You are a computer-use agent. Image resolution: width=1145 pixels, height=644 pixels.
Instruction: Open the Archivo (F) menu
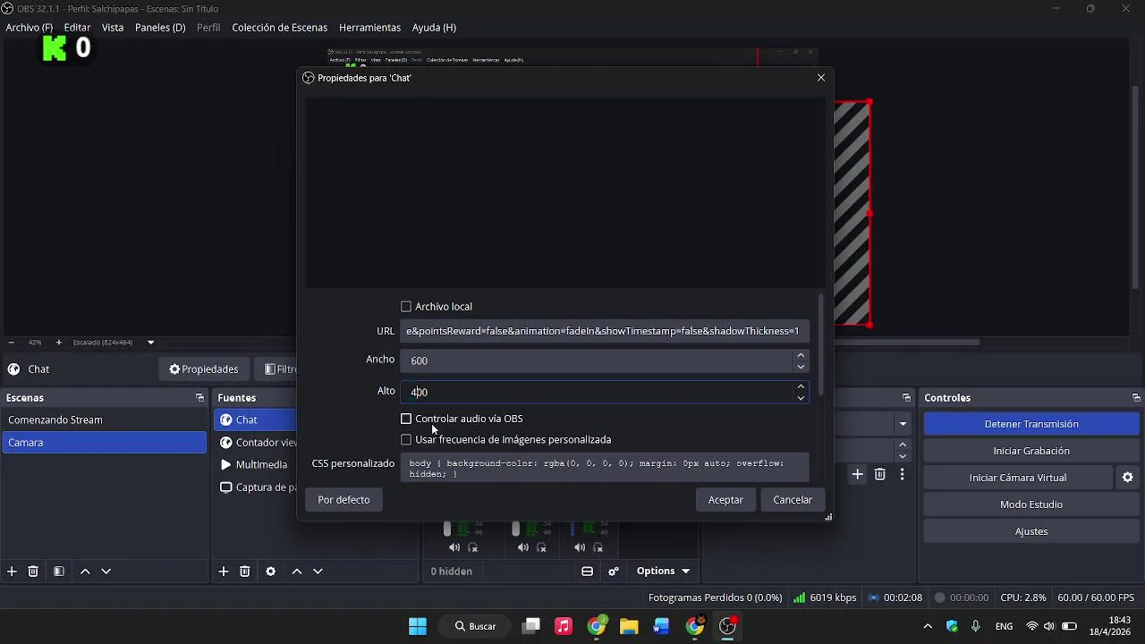(30, 28)
